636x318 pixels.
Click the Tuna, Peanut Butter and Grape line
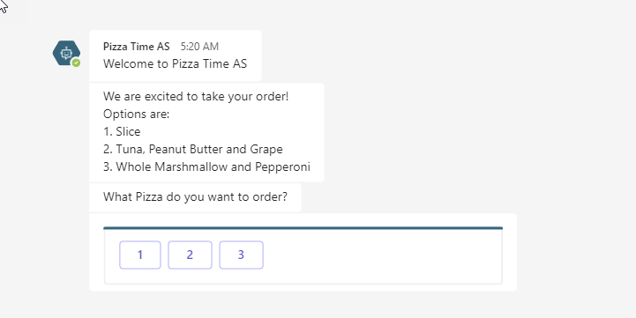(x=193, y=149)
